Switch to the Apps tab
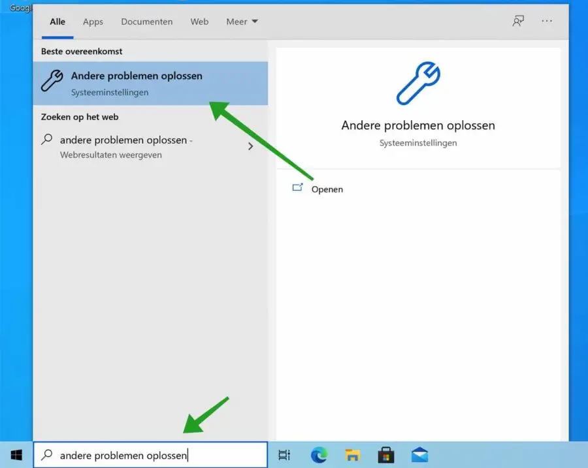This screenshot has height=468, width=588. (93, 22)
